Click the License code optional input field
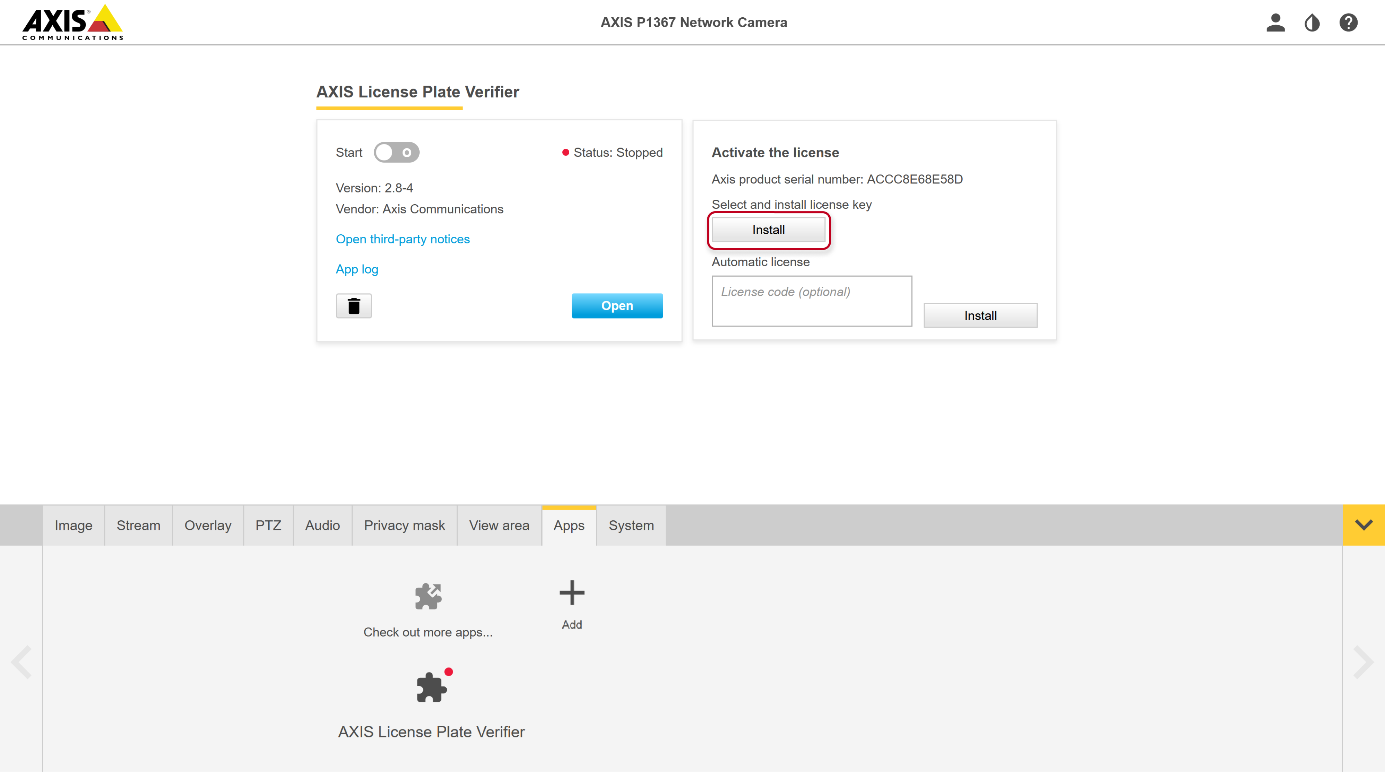 coord(812,301)
